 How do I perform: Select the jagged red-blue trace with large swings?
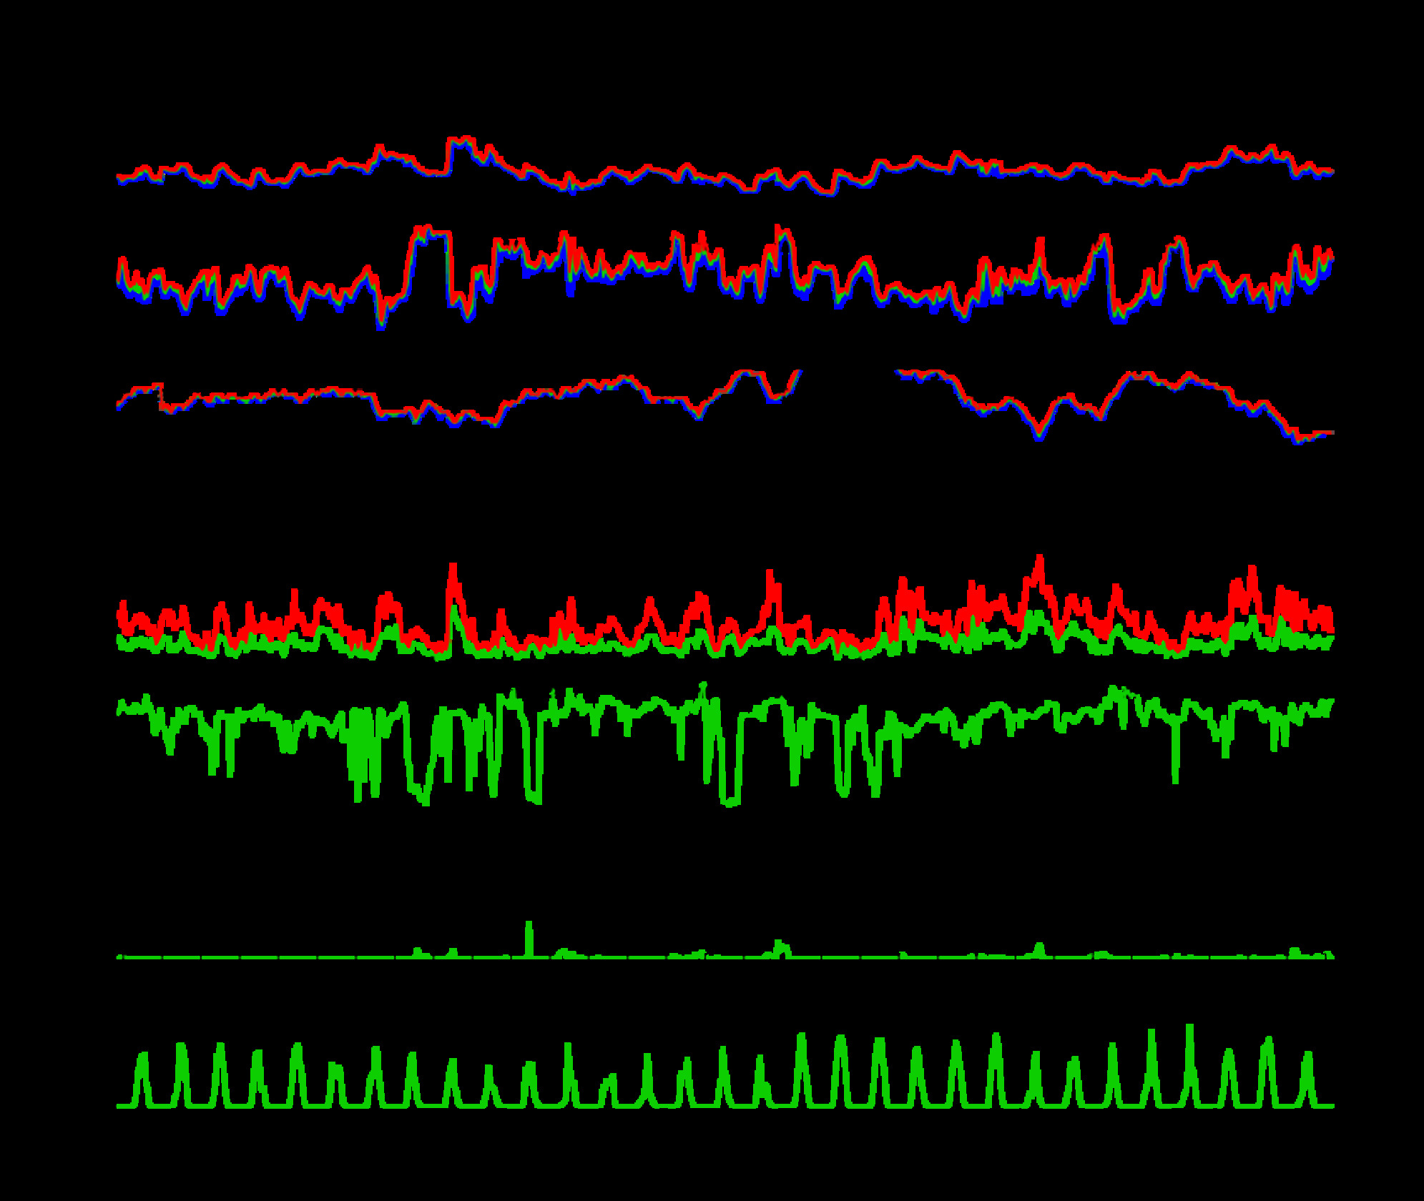coord(725,277)
